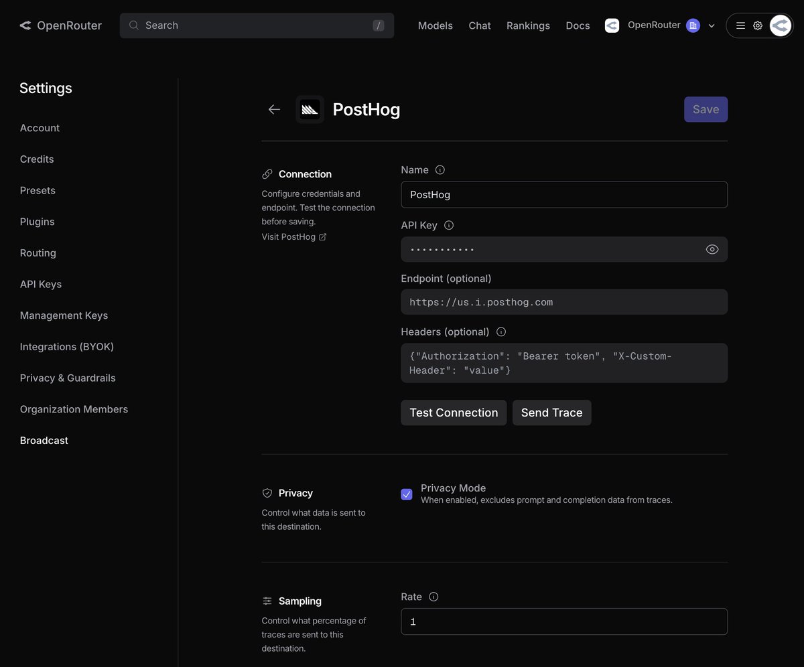Select Broadcast in settings sidebar

coord(44,441)
